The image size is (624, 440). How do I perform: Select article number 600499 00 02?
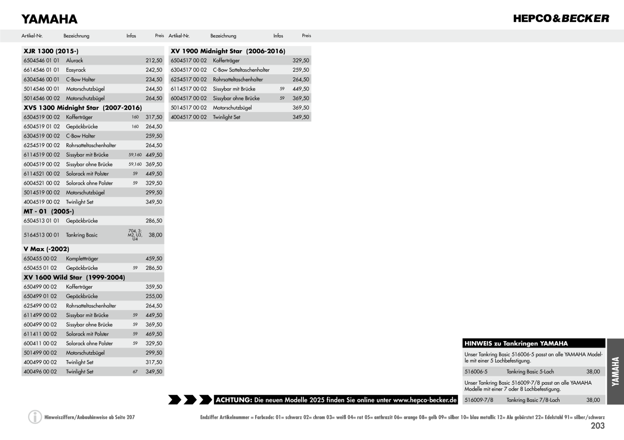click(x=40, y=324)
